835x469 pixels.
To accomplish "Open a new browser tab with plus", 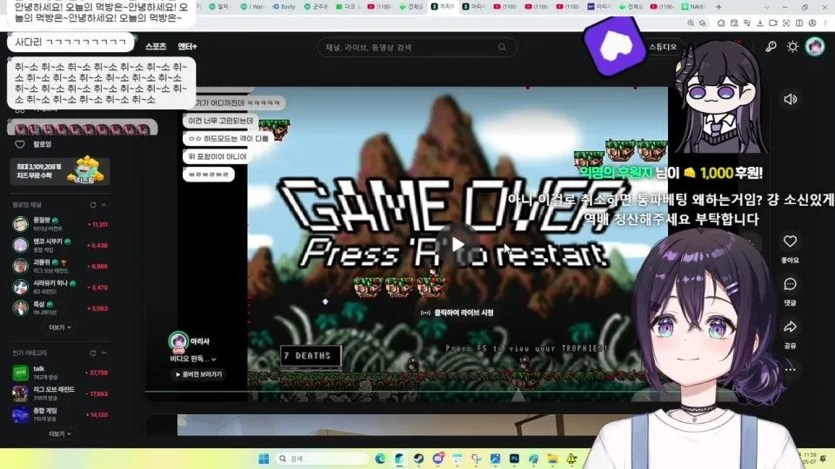I will coord(718,6).
